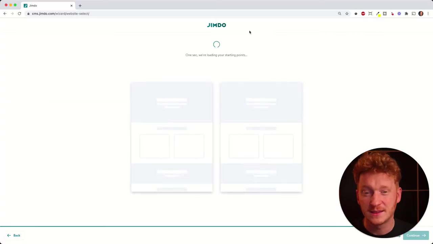Click the green macOS fullscreen button

coord(15,5)
